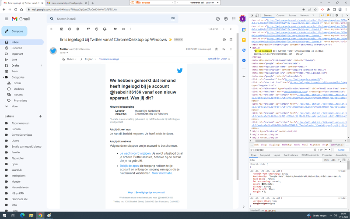This screenshot has height=219, width=350.
Task: Delete the email with trash icon
Action: (x=78, y=29)
